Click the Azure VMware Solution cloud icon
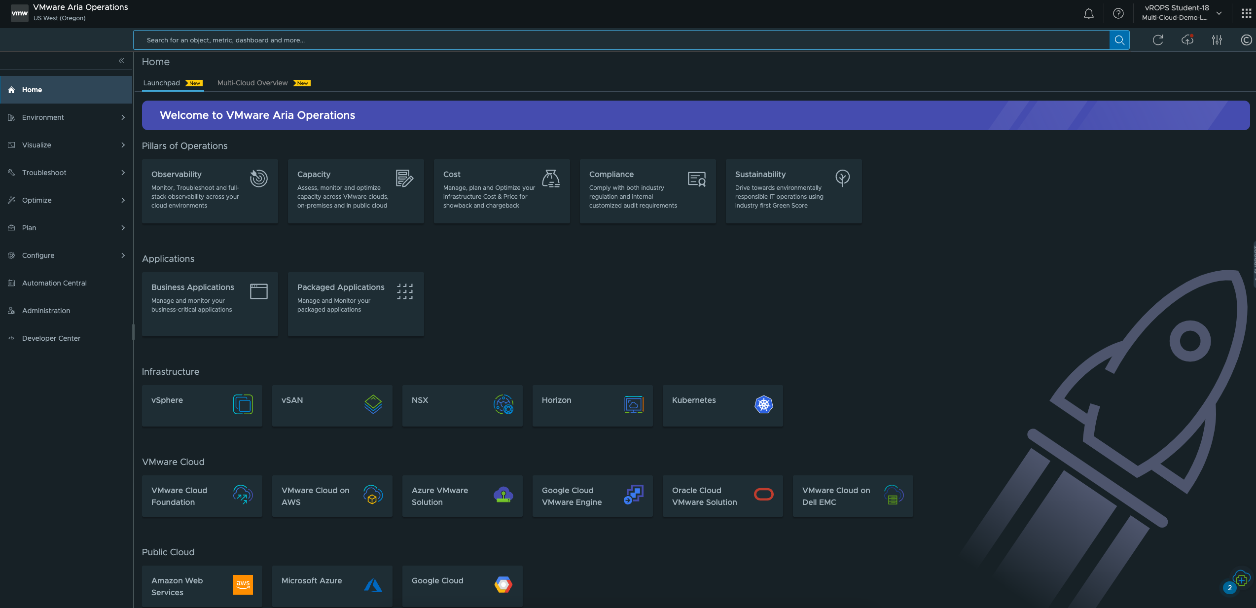Viewport: 1256px width, 608px height. pyautogui.click(x=503, y=495)
